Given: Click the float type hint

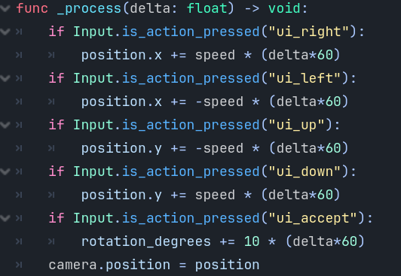Looking at the screenshot, I should (207, 8).
